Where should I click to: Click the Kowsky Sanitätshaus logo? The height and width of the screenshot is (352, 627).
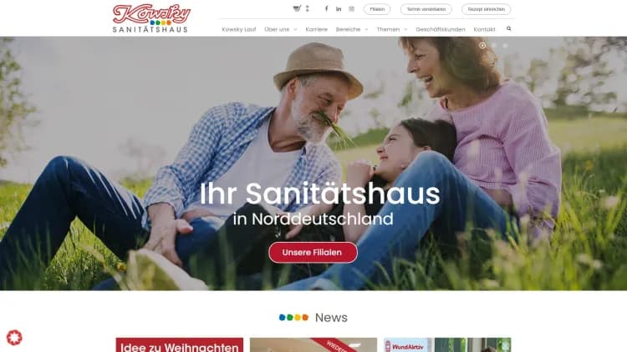coord(151,18)
